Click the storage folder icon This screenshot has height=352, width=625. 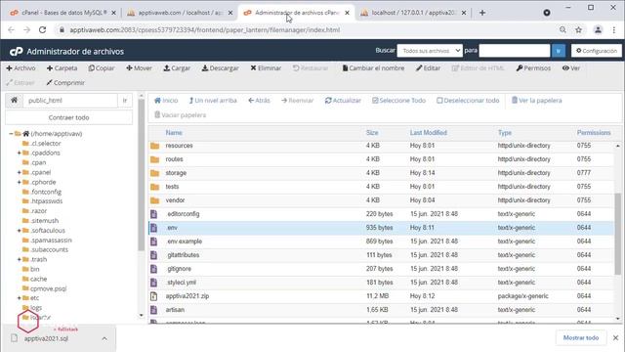click(154, 173)
